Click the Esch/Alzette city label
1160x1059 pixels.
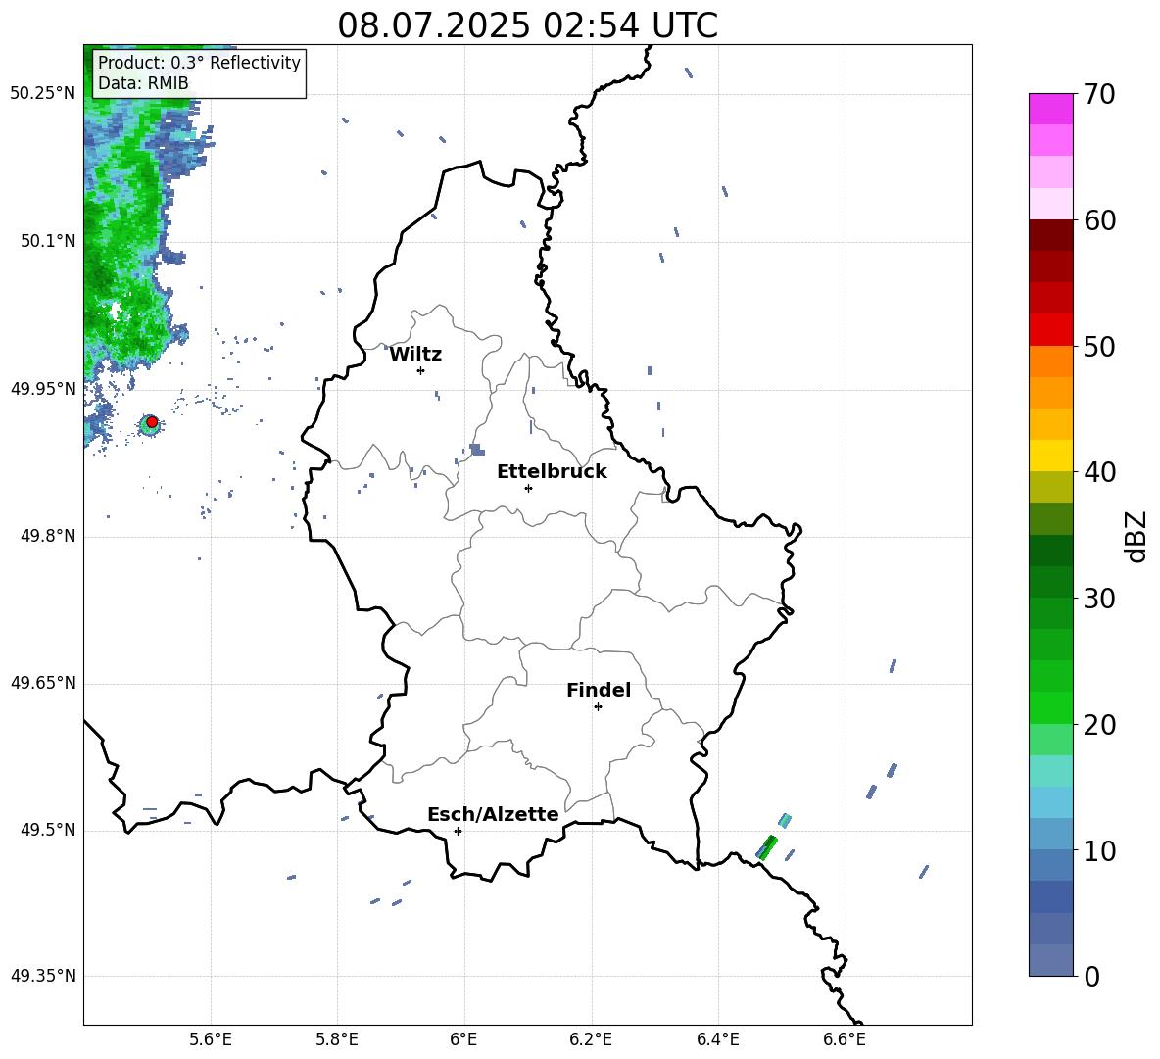[x=494, y=814]
